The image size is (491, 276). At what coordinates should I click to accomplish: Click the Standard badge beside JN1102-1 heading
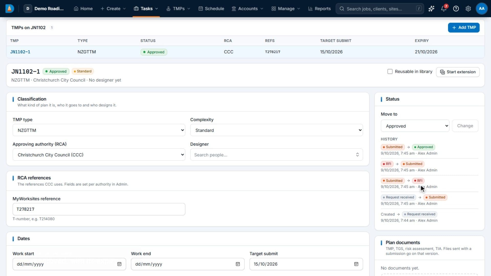[83, 71]
